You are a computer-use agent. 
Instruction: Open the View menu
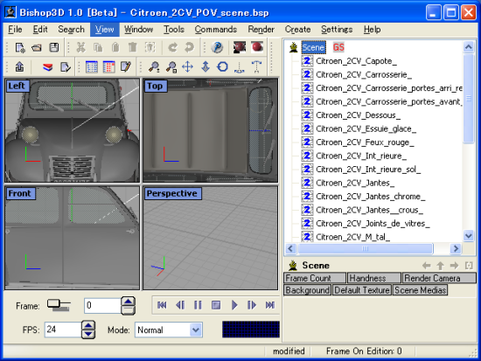click(x=104, y=30)
